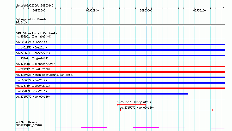Screen dimensions: 232x131
Task: Click the red bar of nsv573719
Action: click(120, 88)
